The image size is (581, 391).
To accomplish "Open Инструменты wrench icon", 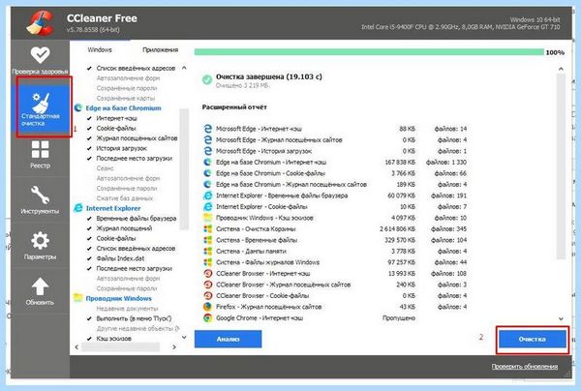I will 40,195.
